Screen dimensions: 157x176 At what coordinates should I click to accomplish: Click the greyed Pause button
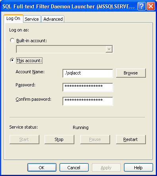point(95,139)
